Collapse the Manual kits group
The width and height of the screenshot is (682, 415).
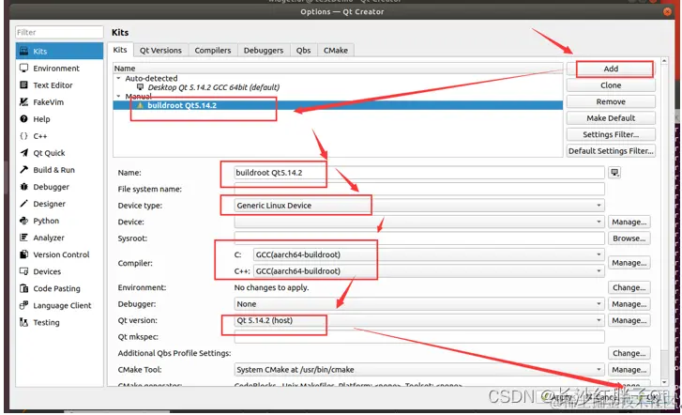[x=118, y=96]
